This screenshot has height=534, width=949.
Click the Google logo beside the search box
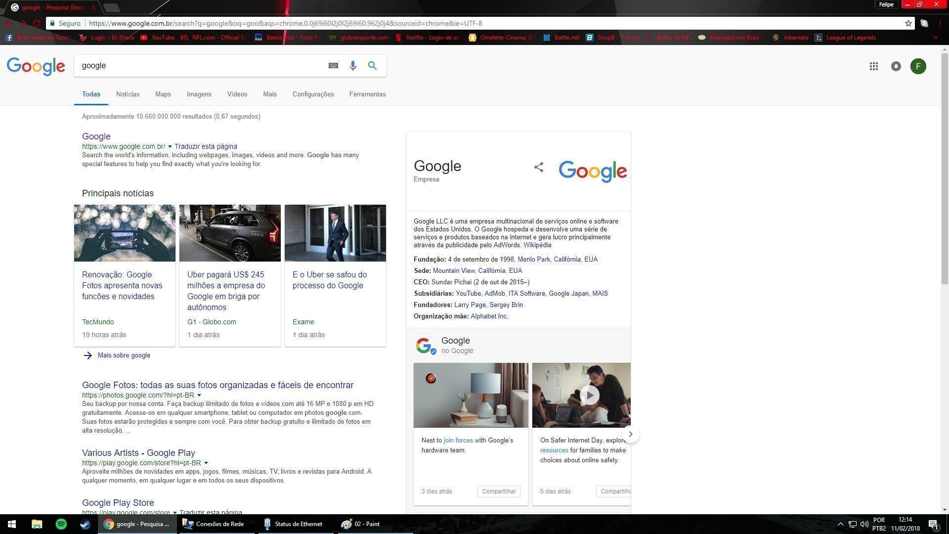pos(36,66)
